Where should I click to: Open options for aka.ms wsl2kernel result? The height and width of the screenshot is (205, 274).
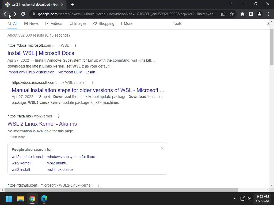[59, 116]
